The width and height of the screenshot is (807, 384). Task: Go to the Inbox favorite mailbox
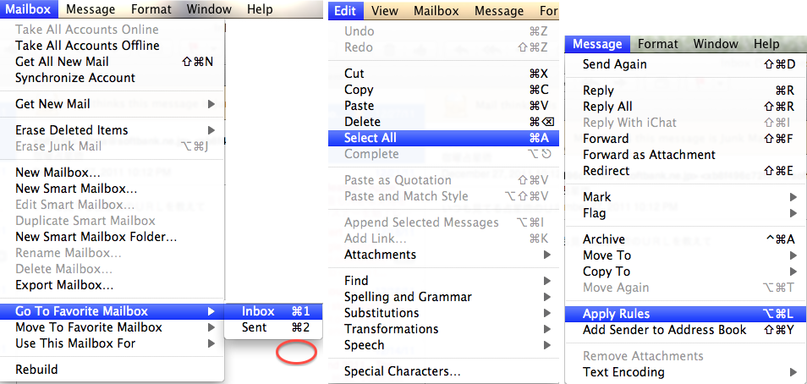[273, 311]
